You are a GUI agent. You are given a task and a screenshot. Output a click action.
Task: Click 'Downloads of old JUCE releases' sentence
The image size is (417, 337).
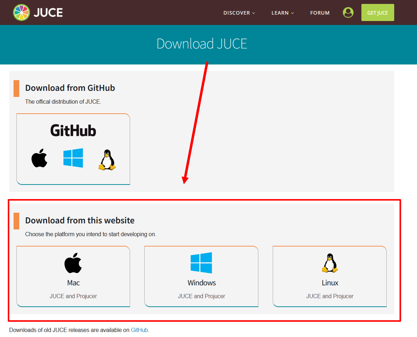(x=79, y=330)
